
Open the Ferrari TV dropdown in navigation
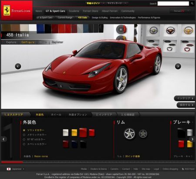click(181, 11)
